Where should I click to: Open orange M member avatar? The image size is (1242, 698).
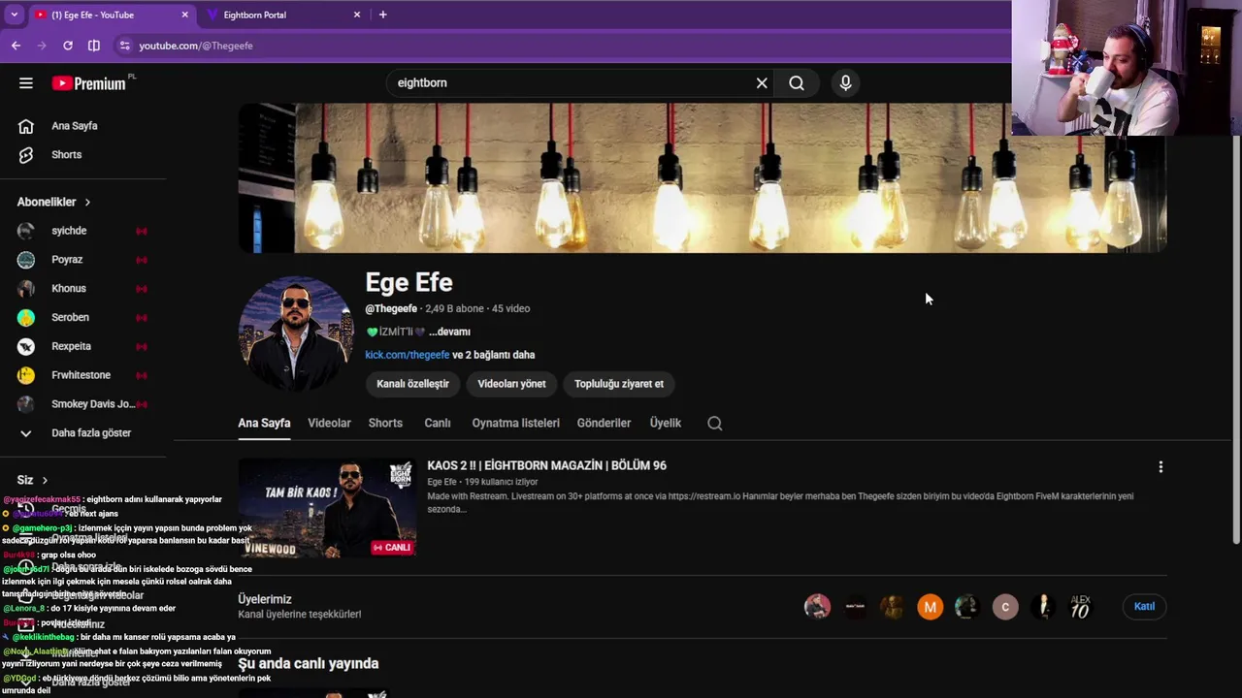pos(930,608)
